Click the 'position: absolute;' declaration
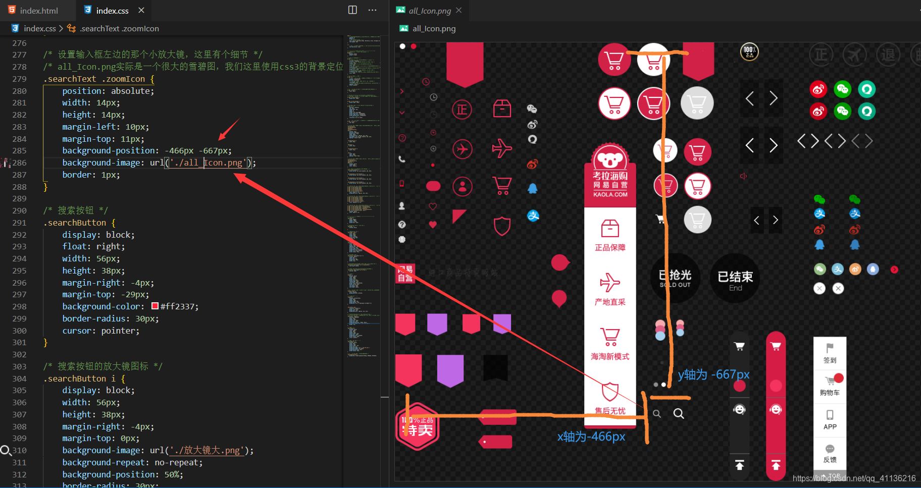 coord(108,91)
